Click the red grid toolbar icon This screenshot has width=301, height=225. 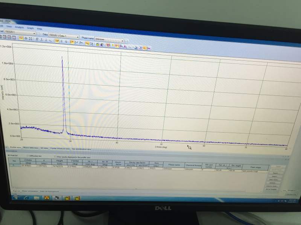point(108,45)
